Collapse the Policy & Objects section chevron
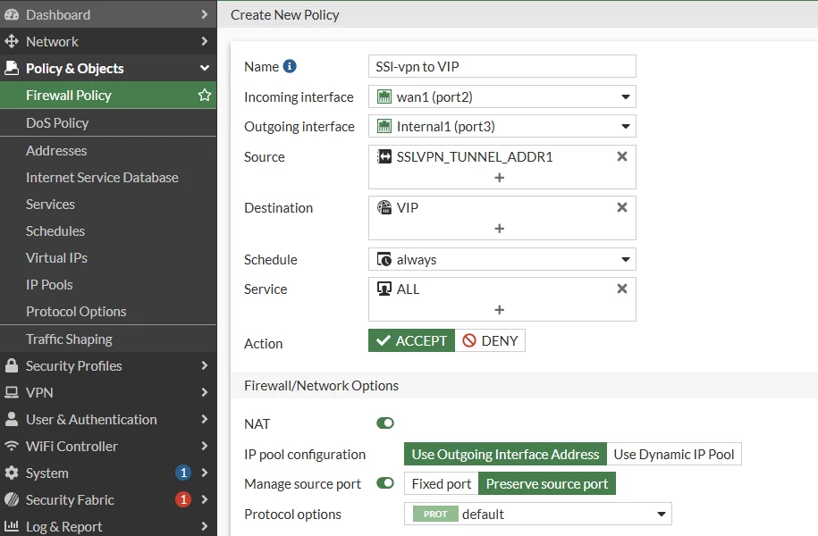This screenshot has height=536, width=818. pos(205,68)
